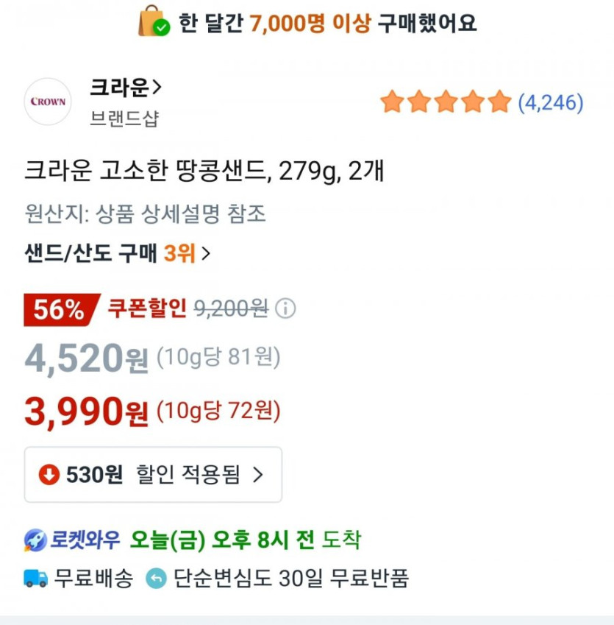
Task: Tap the 로켓와우 delivery badge text
Action: click(85, 541)
